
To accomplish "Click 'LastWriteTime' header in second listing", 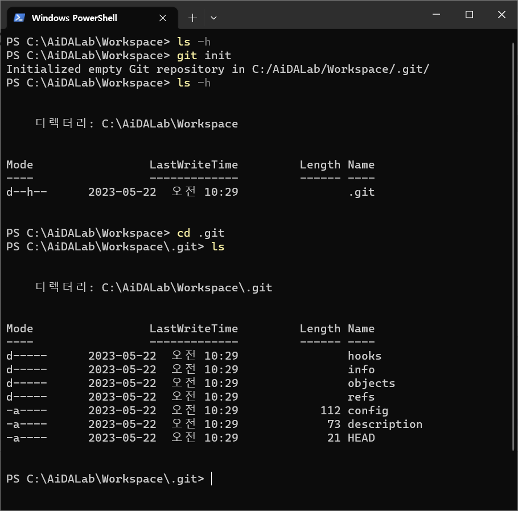I will click(194, 328).
